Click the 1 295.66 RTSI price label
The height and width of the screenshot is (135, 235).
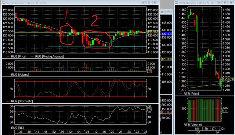coord(228,79)
